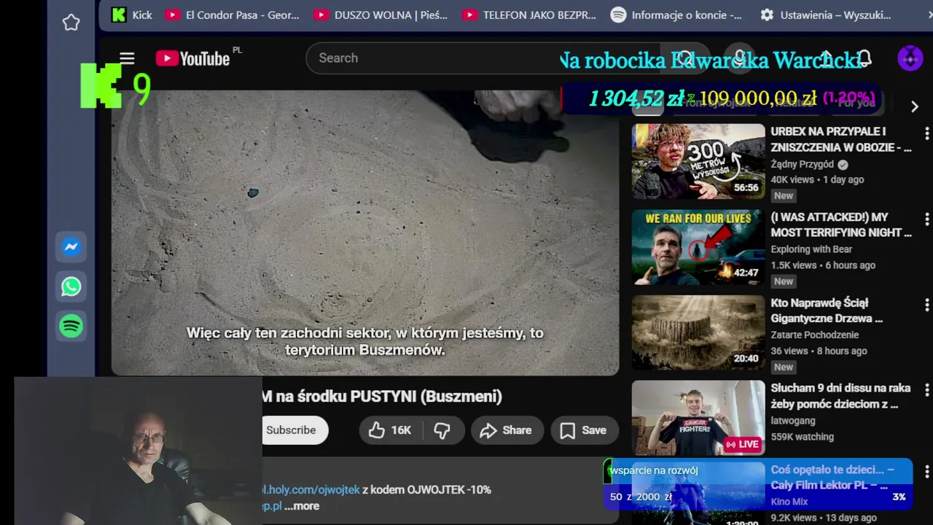Open the Kick bookmark
This screenshot has width=933, height=525.
coord(131,15)
